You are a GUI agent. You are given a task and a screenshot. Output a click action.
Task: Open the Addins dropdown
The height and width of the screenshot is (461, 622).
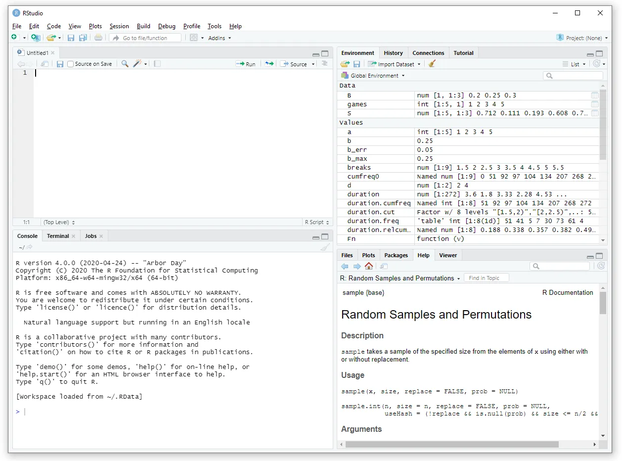click(x=220, y=38)
